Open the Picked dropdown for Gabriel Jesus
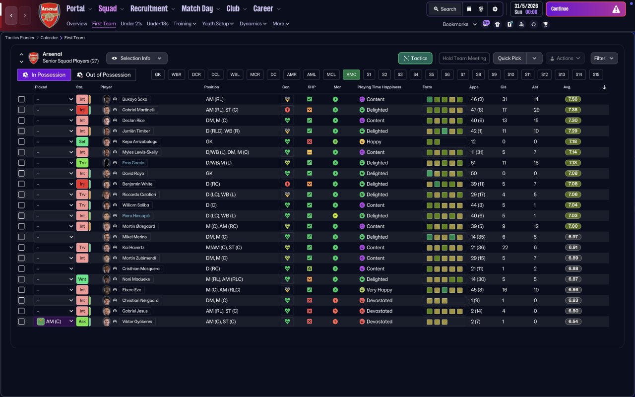The image size is (635, 397). click(x=54, y=311)
